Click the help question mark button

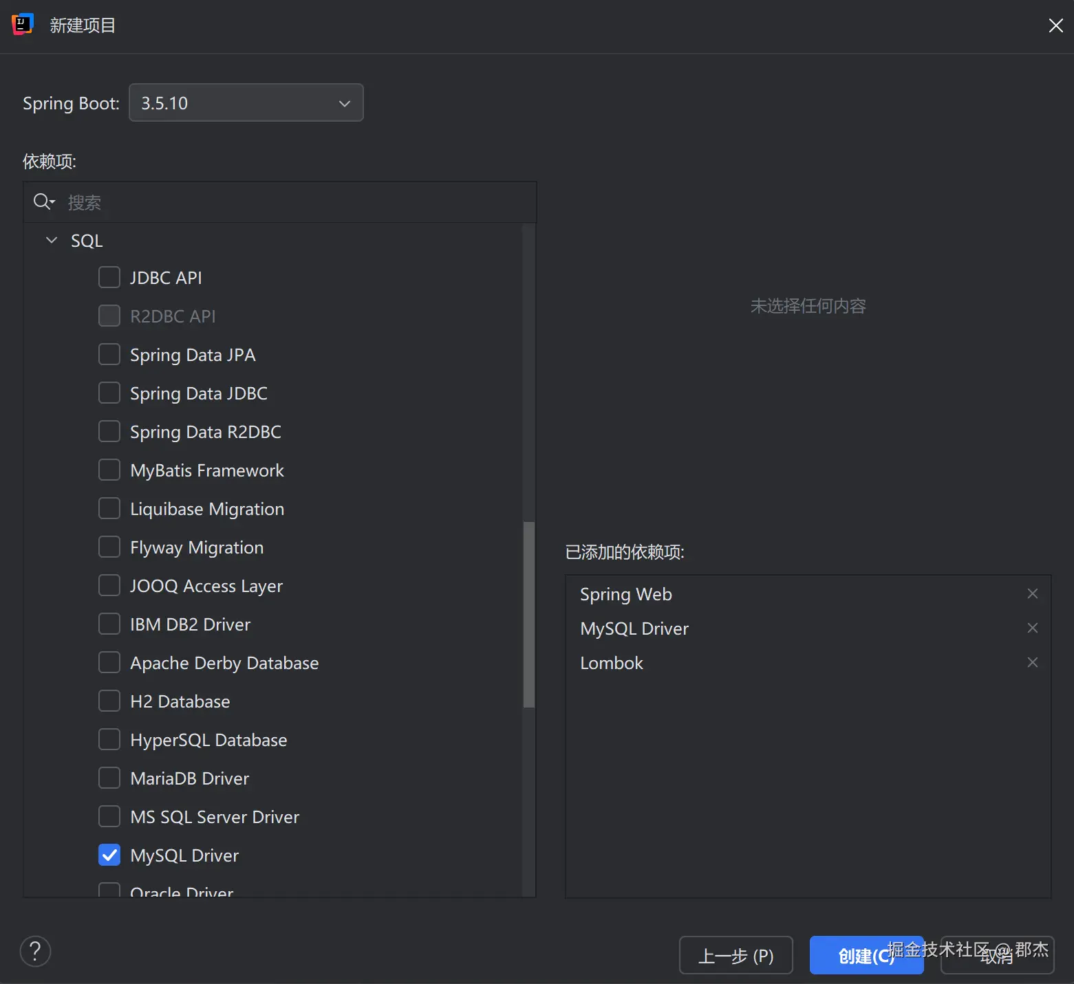pos(36,952)
